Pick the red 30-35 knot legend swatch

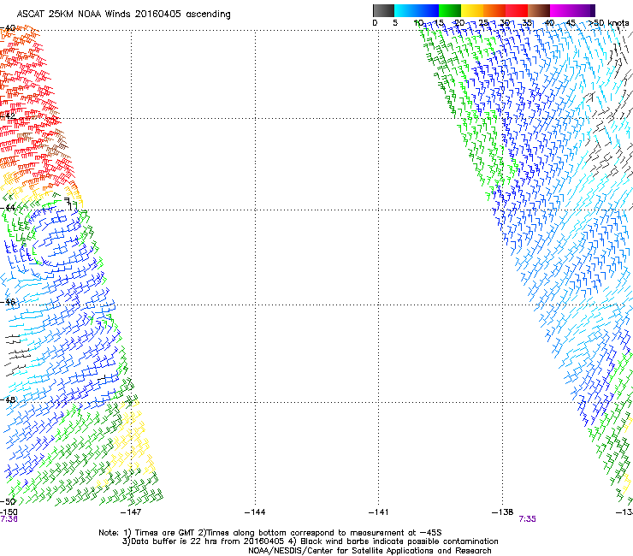pos(517,10)
